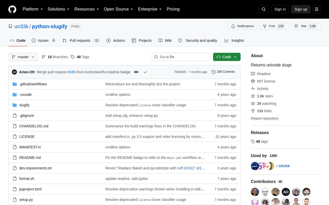Open the .gitignore file
The height and width of the screenshot is (205, 329).
click(27, 116)
